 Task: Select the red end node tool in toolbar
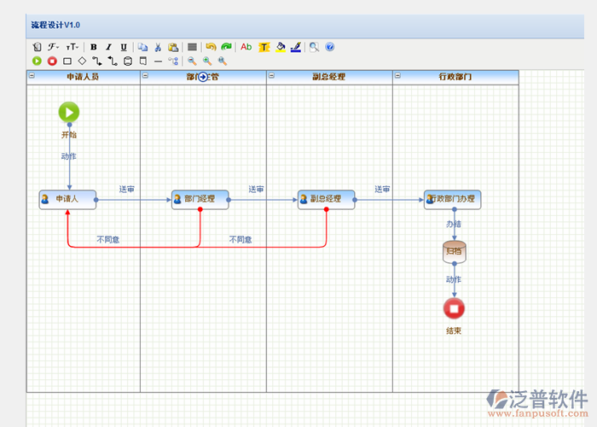point(52,61)
